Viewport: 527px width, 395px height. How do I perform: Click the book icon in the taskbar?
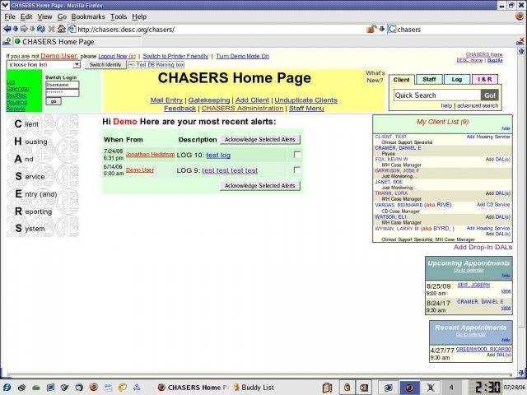click(x=327, y=388)
